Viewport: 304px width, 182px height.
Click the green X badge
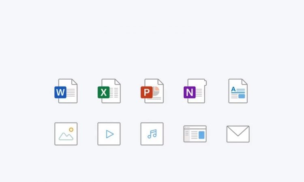(x=103, y=93)
